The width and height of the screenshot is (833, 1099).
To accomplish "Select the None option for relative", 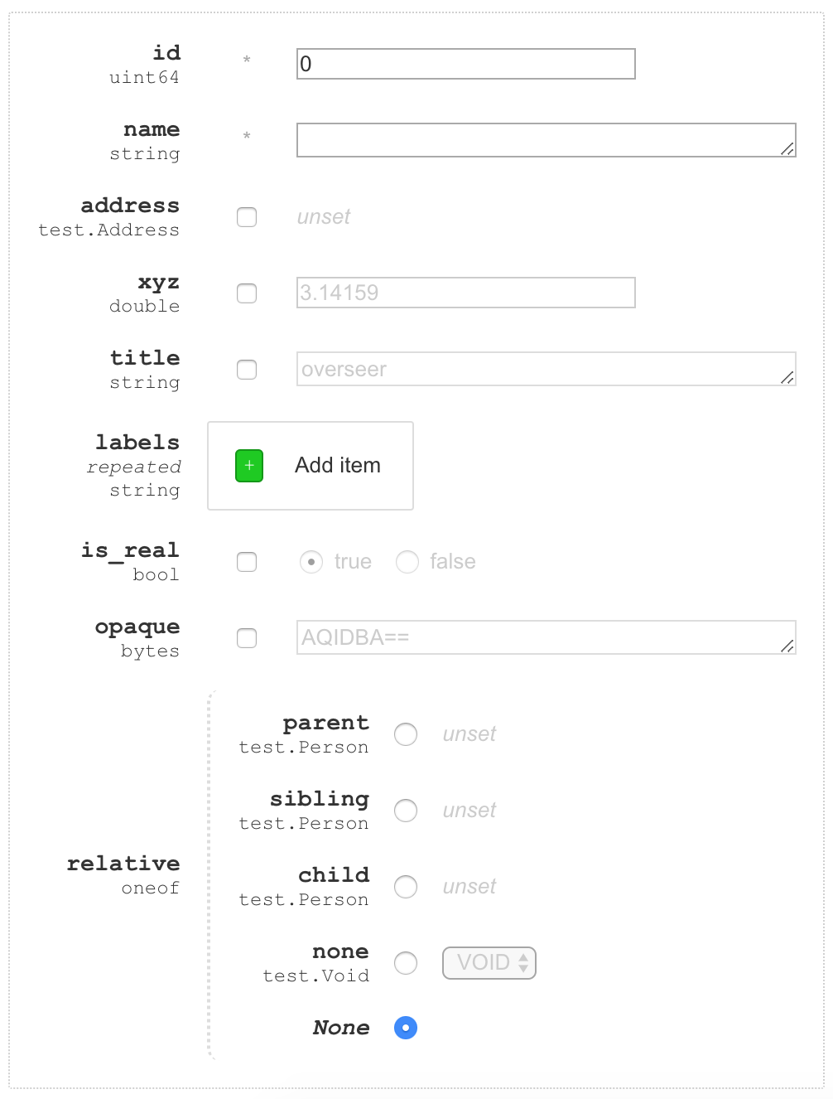I will click(x=405, y=1028).
